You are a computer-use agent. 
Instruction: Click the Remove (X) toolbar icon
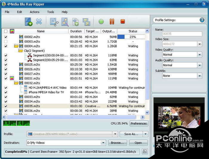39,22
